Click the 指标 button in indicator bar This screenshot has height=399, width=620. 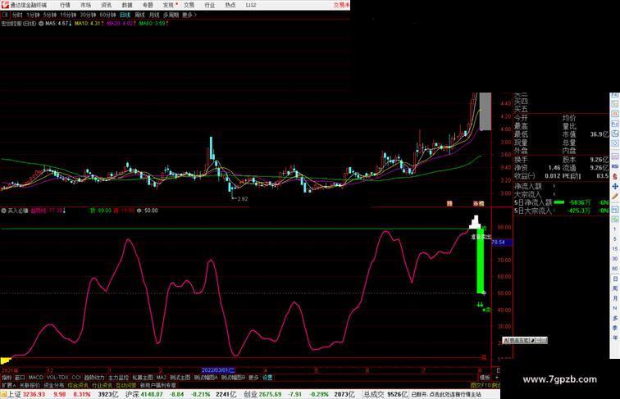(7, 378)
